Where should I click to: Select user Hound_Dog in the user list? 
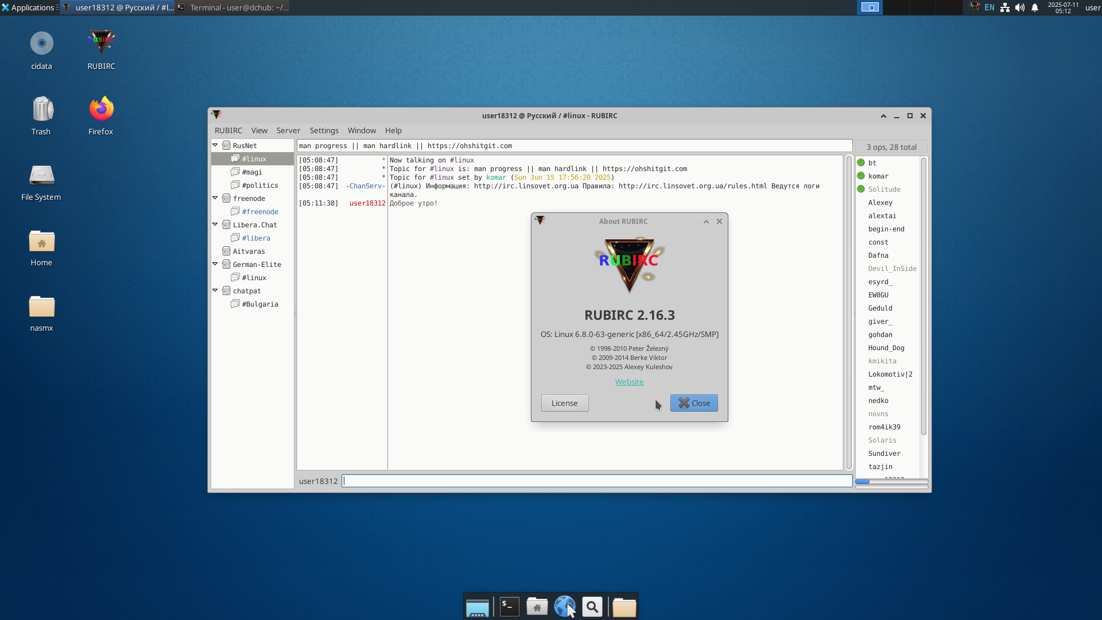point(886,347)
